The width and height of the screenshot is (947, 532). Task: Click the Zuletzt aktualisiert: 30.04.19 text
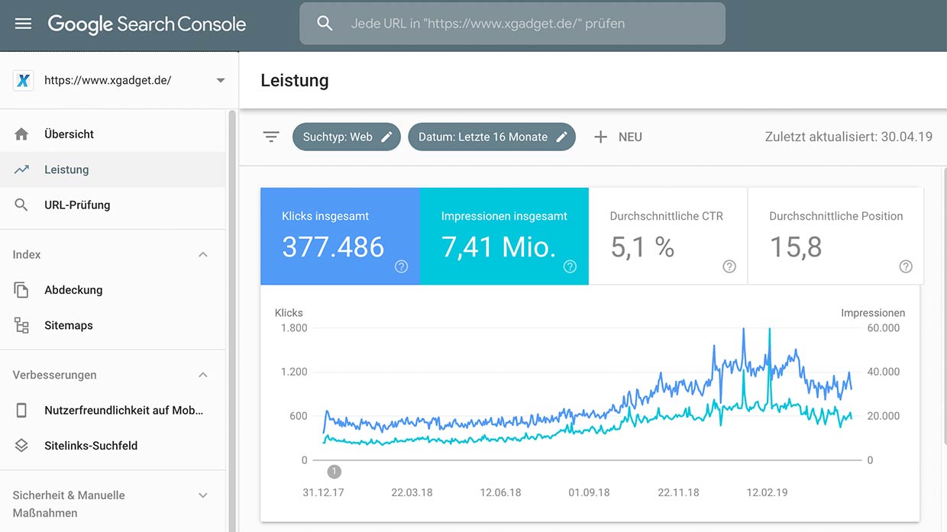click(848, 137)
